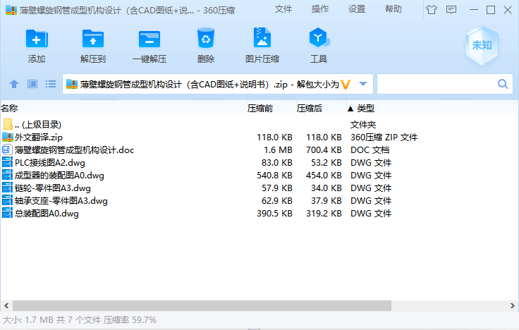Select the .. (上级目录) row text
519x330 pixels.
38,125
